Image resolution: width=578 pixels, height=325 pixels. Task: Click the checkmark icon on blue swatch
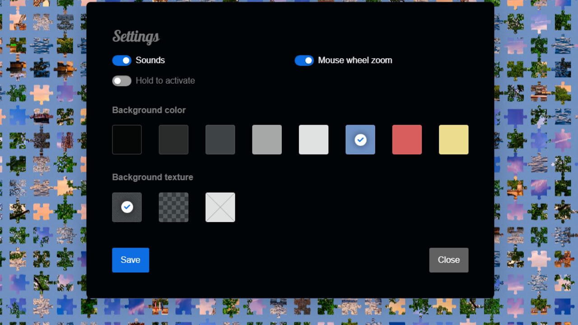[x=360, y=140]
